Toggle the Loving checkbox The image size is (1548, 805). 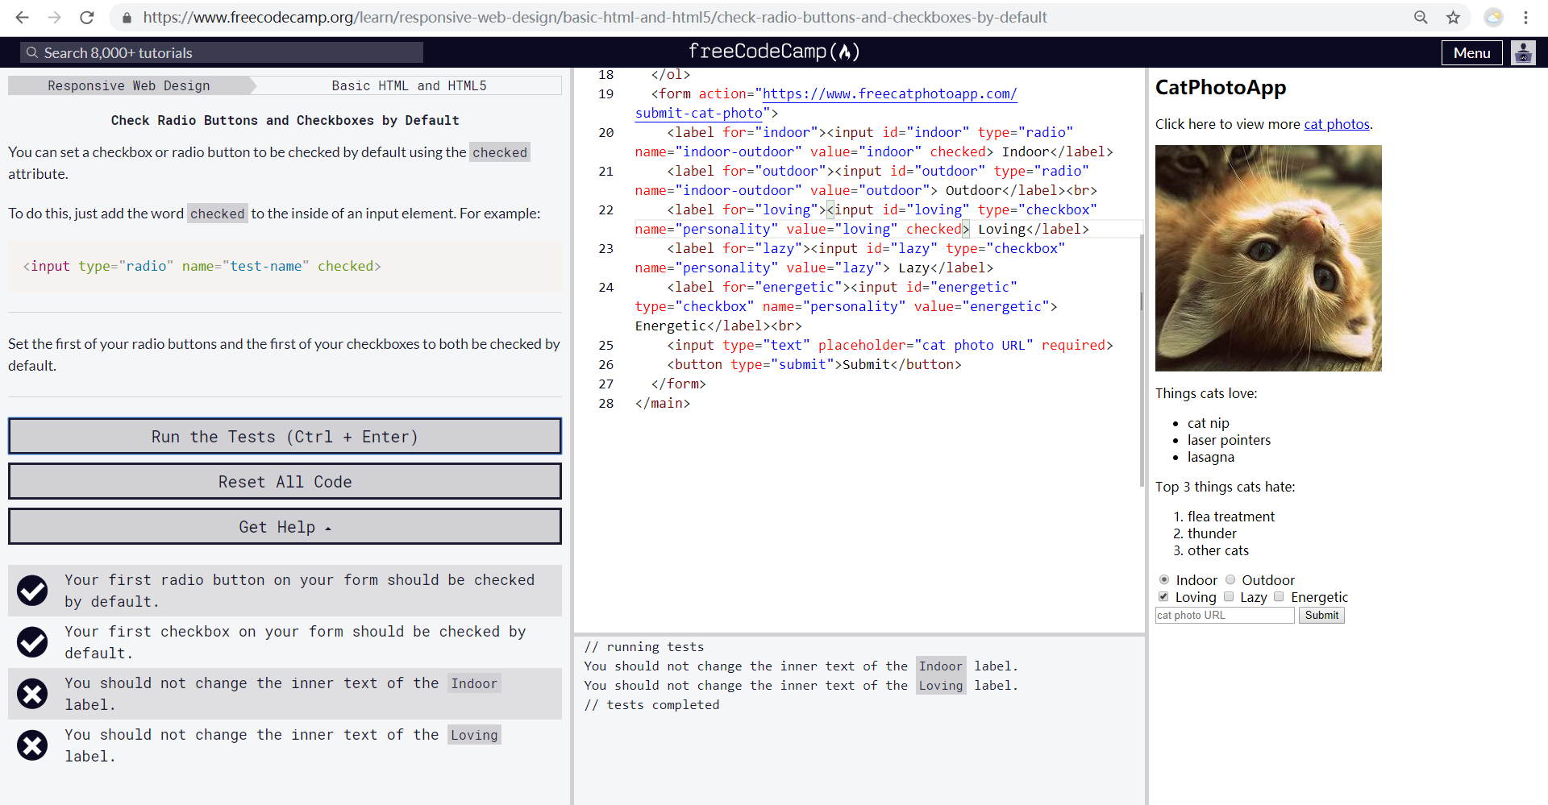pyautogui.click(x=1163, y=596)
